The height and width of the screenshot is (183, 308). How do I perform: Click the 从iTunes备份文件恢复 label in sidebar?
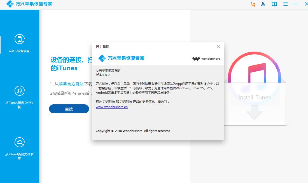[x=19, y=105]
